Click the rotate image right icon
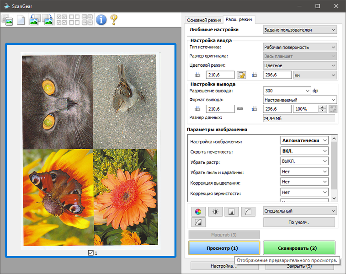The image size is (346, 274). coord(48,20)
